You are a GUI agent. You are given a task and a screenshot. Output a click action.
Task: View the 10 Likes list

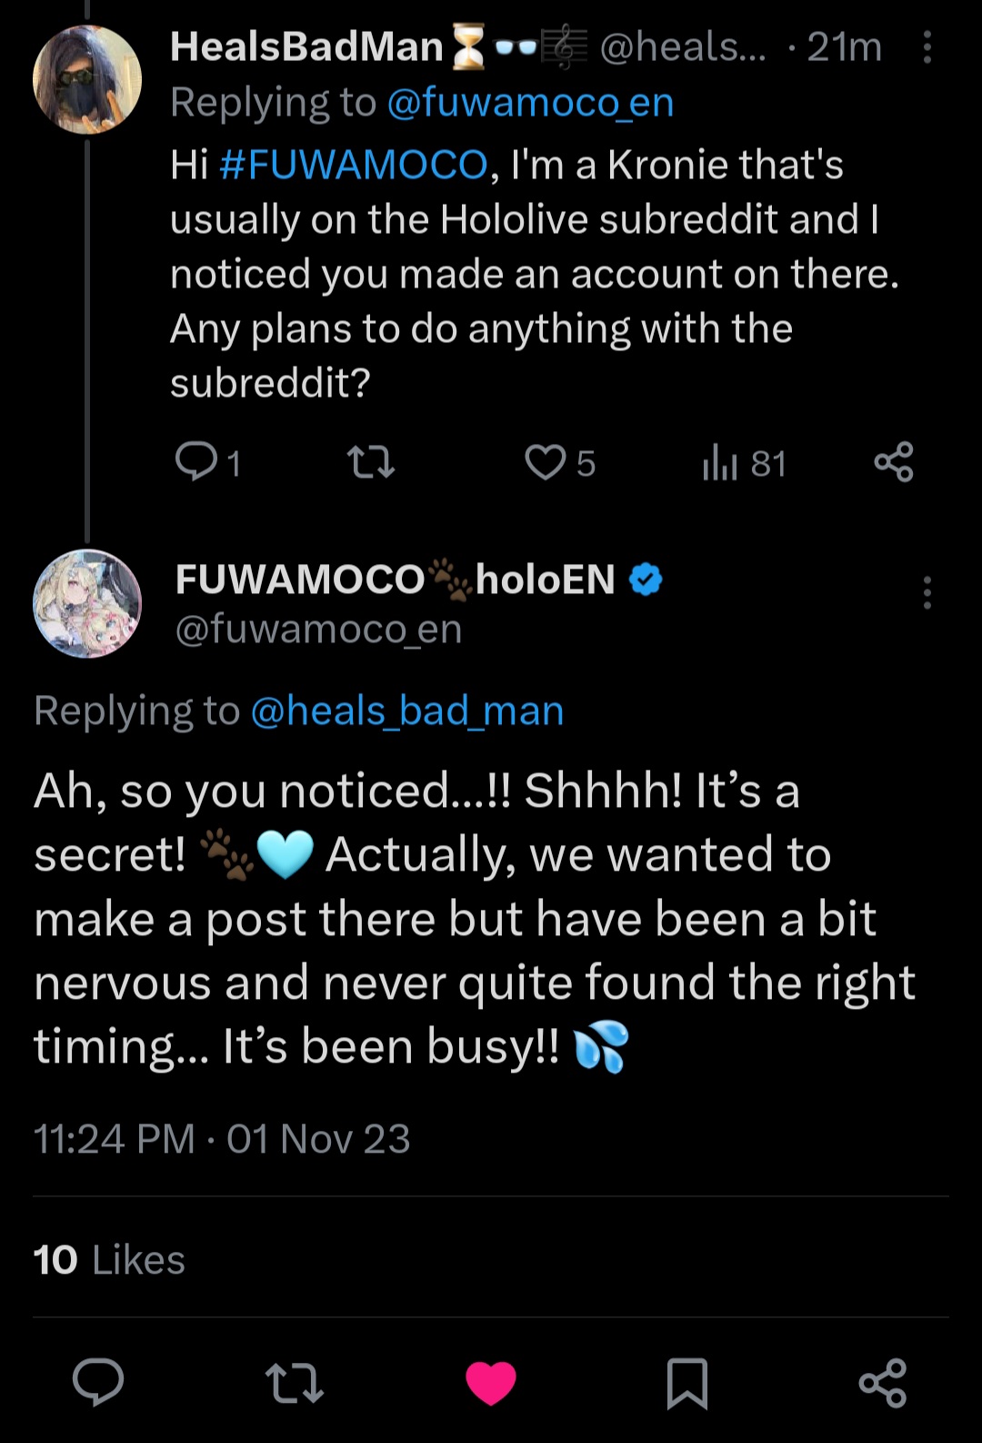[109, 1260]
